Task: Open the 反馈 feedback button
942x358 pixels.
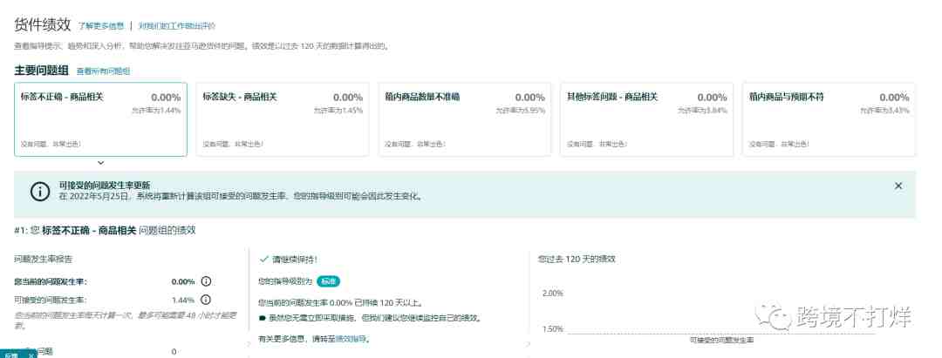Action: click(x=12, y=355)
